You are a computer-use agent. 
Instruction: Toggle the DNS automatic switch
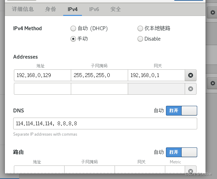coord(181,111)
